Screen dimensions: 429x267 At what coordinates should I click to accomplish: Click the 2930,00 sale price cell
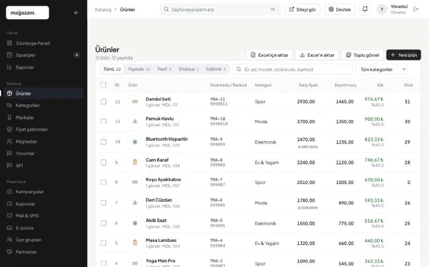[x=306, y=102]
